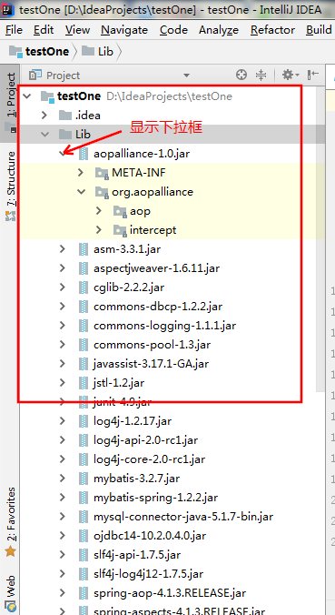Click the intercept package icon
This screenshot has height=615, width=335.
pyautogui.click(x=120, y=230)
